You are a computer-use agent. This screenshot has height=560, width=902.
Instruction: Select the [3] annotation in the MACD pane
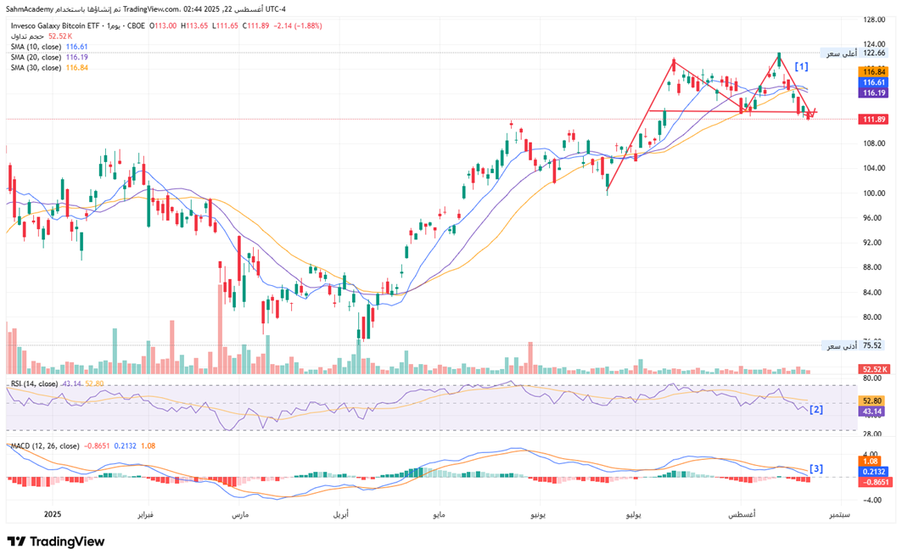pyautogui.click(x=815, y=468)
